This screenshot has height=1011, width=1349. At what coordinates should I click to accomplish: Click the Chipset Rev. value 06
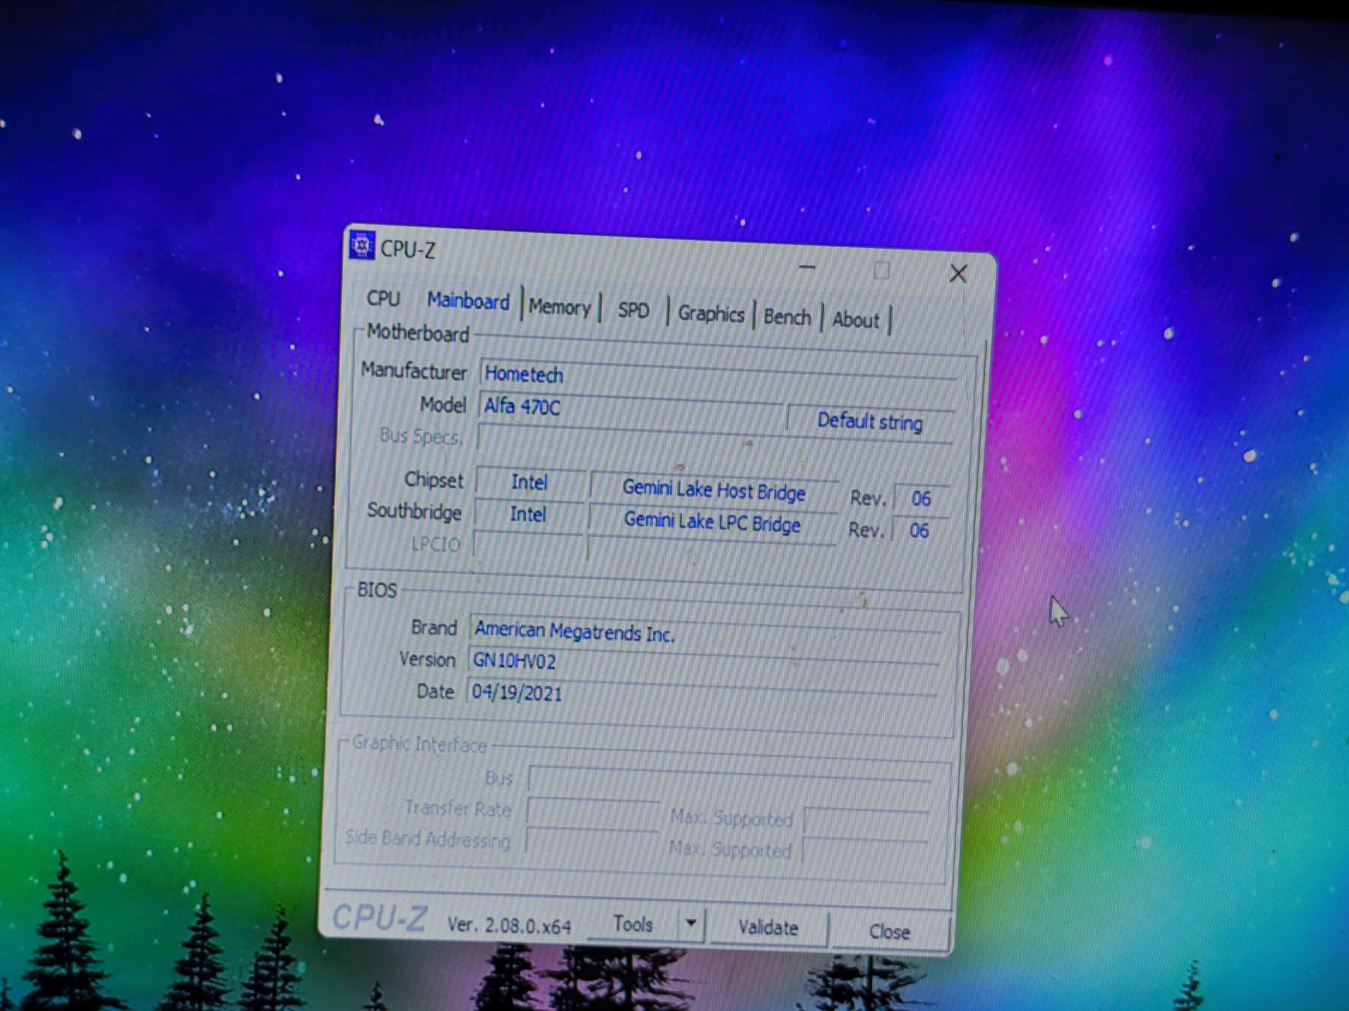(x=921, y=499)
